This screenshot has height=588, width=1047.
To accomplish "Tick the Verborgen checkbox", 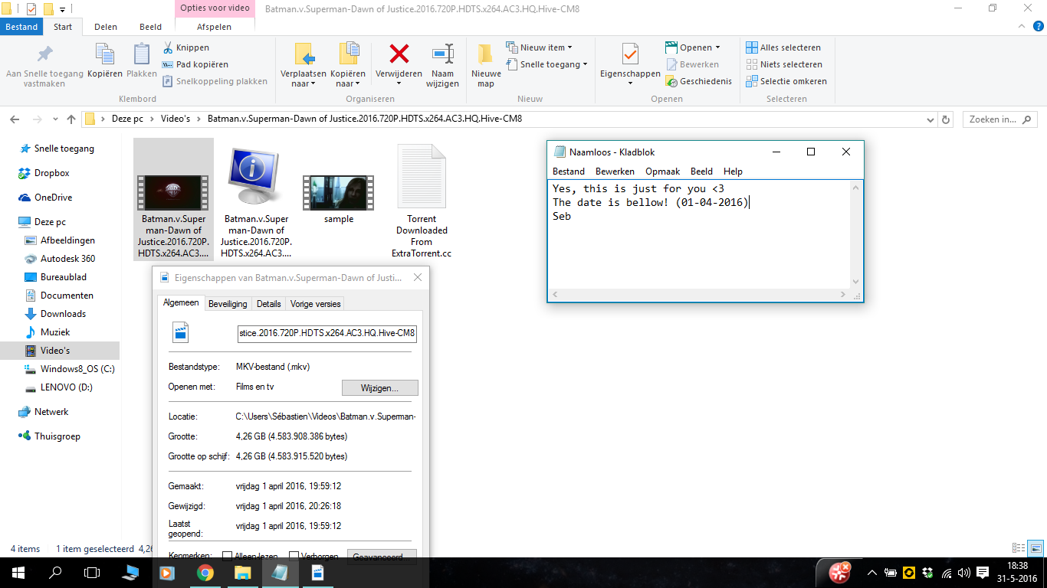I will (294, 556).
